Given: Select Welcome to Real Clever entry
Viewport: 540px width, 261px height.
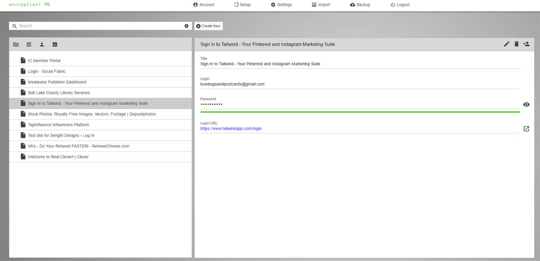Looking at the screenshot, I should pyautogui.click(x=100, y=157).
